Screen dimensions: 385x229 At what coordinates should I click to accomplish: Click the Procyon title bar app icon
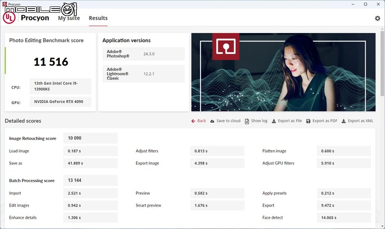(4, 4)
